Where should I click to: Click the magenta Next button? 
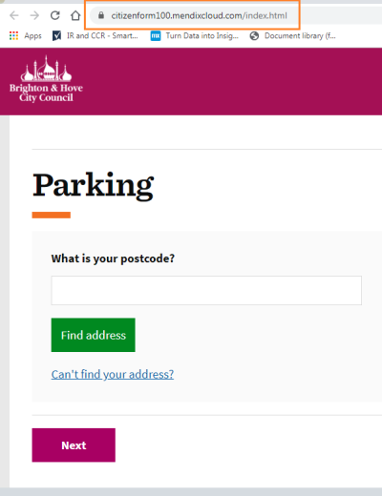coord(74,445)
